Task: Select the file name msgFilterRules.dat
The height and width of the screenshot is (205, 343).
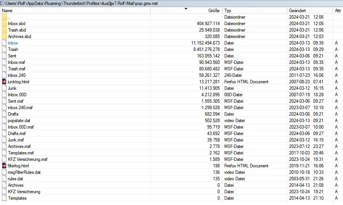Action: [24, 172]
